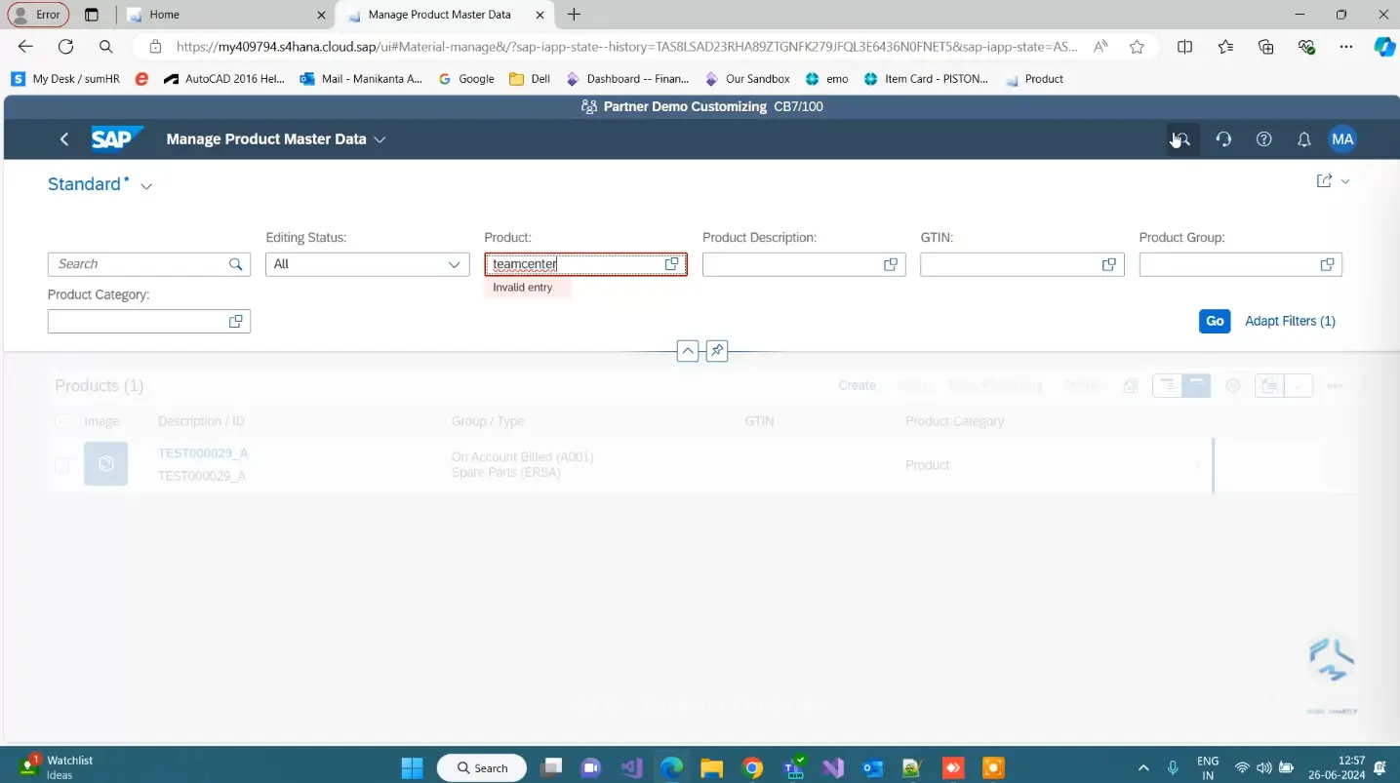
Task: Click the headset support icon
Action: tap(1223, 138)
